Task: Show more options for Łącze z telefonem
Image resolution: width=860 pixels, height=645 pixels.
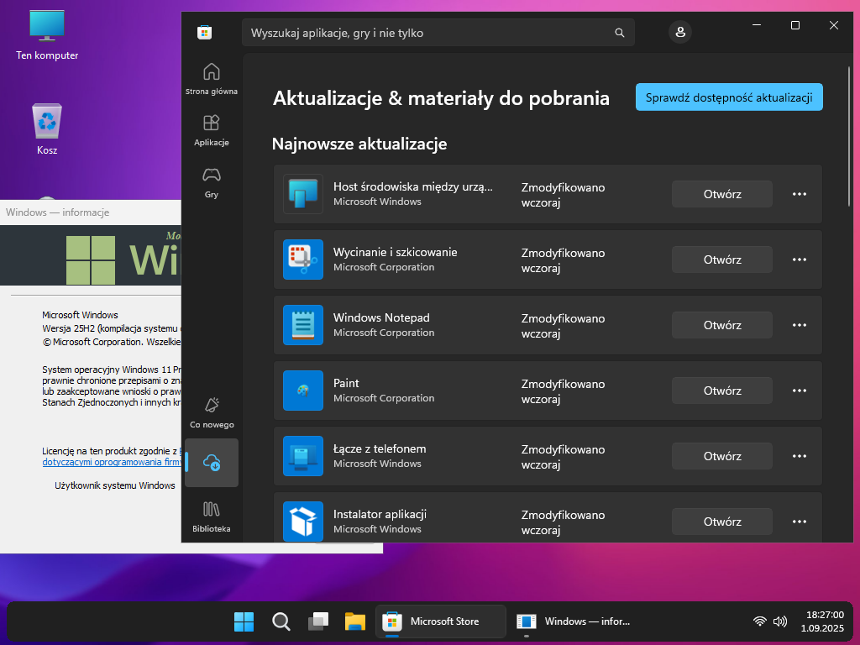Action: click(800, 456)
